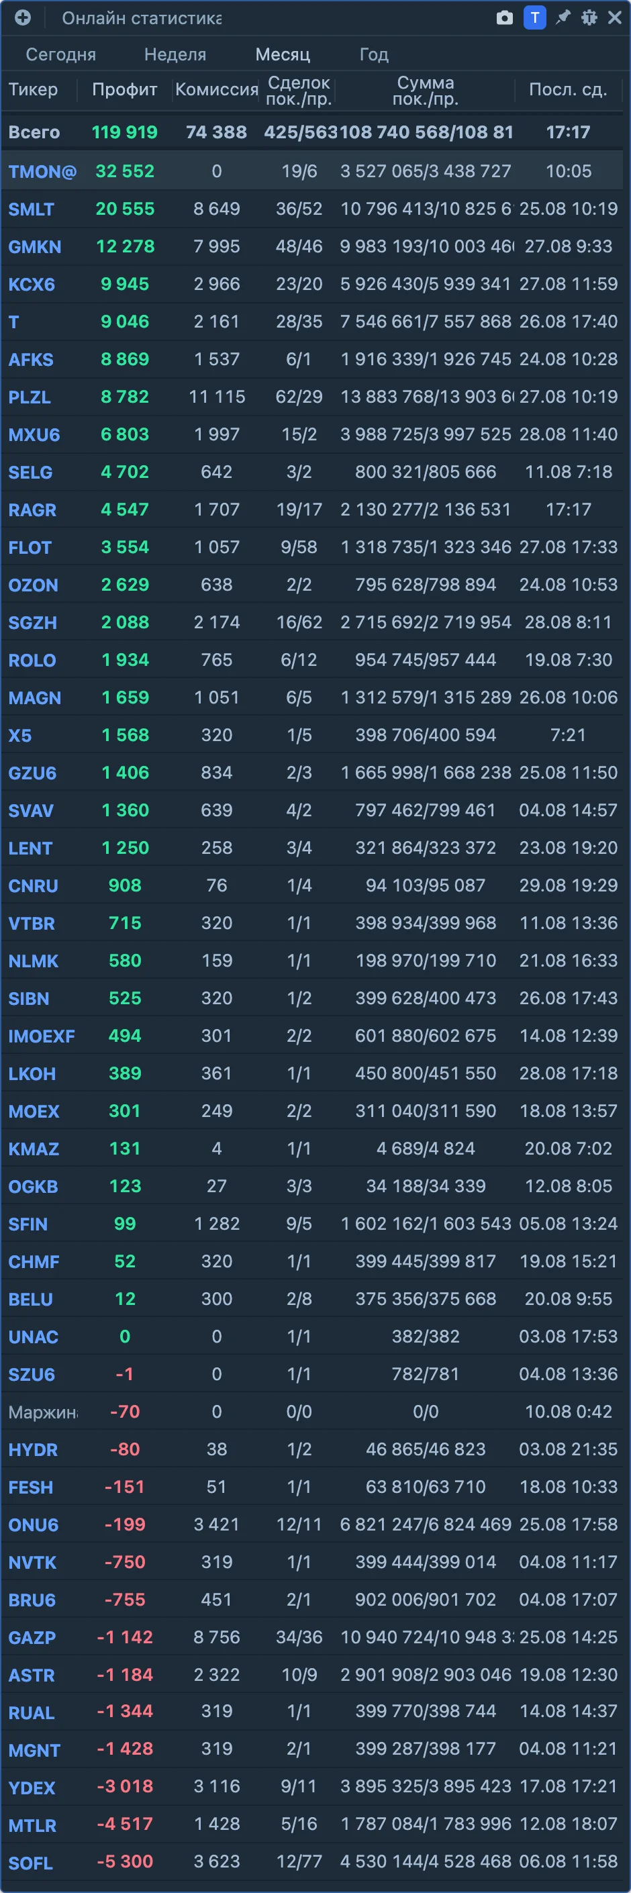Select the VTBR ticker
Viewport: 631px width, 1893px height.
[32, 924]
